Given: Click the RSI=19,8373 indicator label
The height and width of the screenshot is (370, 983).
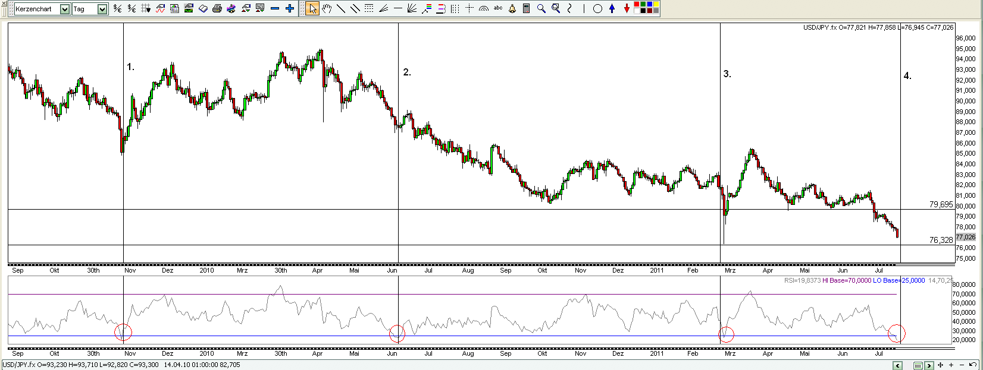Looking at the screenshot, I should pos(802,280).
